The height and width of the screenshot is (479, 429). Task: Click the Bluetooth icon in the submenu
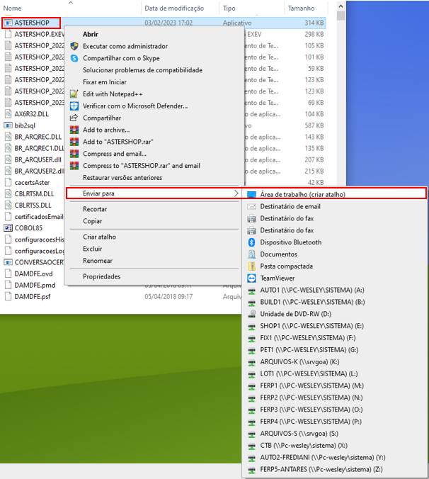tap(251, 242)
